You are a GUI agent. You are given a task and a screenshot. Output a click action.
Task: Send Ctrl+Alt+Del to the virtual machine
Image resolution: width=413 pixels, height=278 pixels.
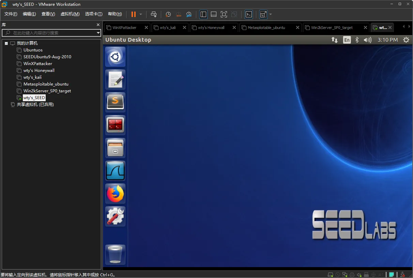(154, 14)
